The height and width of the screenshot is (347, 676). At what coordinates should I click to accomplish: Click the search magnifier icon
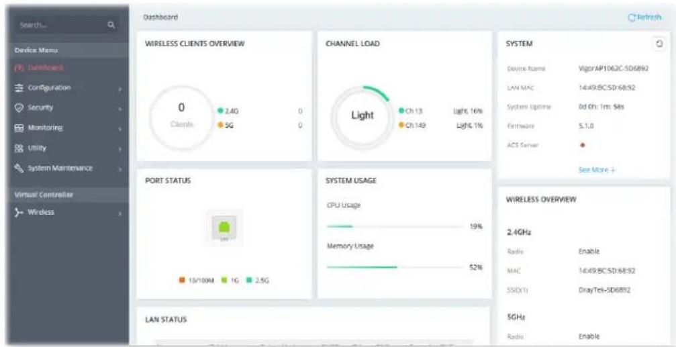[x=111, y=26]
